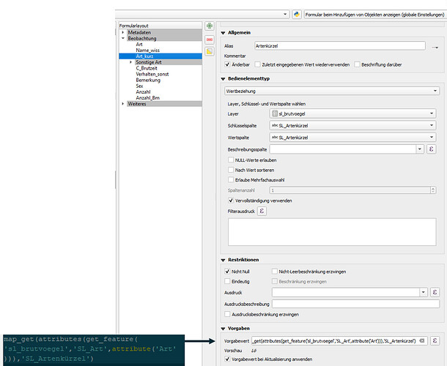447x366 pixels.
Task: Enable NULL-Werte erlauben
Action: tap(231, 160)
